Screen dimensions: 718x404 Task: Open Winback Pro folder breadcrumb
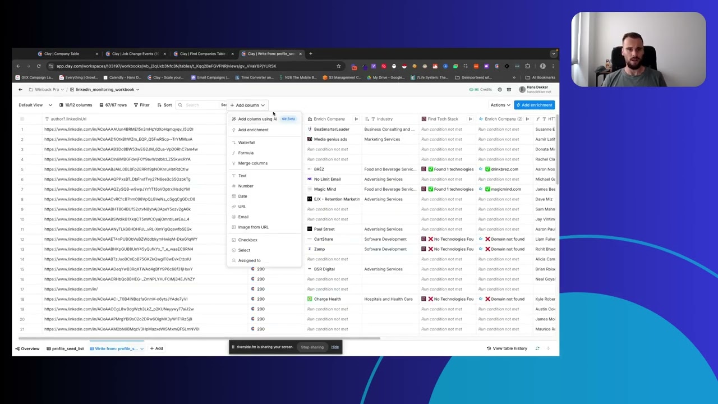(x=47, y=90)
